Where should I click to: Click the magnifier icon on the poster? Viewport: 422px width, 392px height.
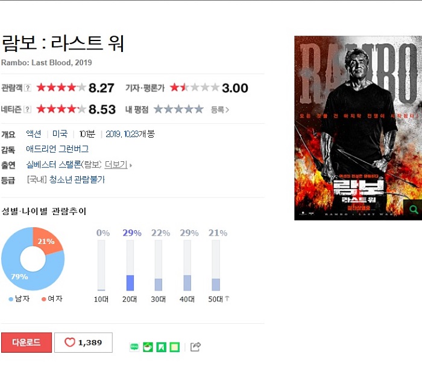(413, 209)
